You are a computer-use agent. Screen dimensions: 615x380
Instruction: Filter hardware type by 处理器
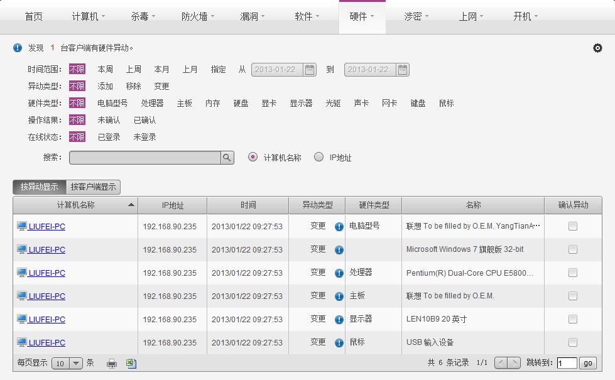pyautogui.click(x=152, y=103)
